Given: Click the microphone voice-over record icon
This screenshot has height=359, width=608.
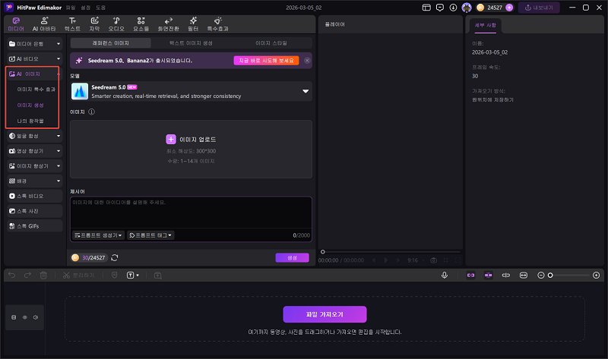Looking at the screenshot, I should [x=445, y=275].
